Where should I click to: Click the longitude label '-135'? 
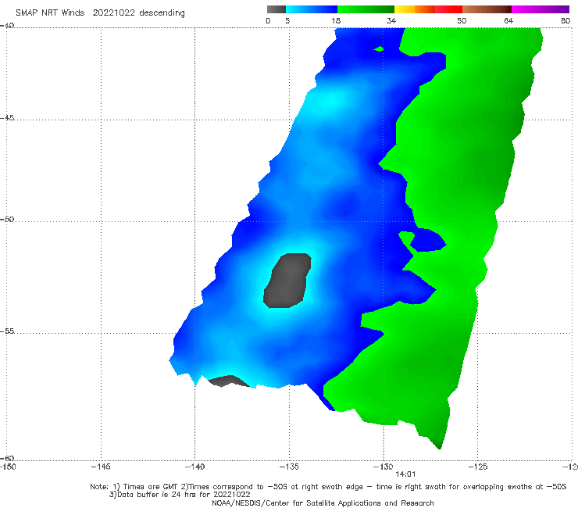(289, 467)
